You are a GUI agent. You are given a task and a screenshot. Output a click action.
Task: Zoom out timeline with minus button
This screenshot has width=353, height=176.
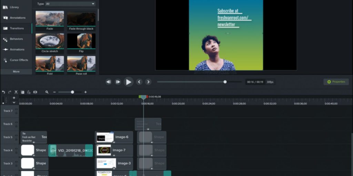(54, 92)
